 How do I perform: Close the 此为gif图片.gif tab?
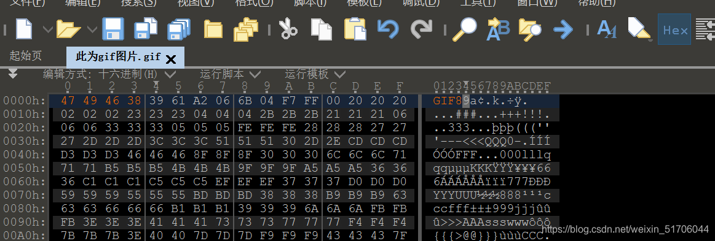(171, 59)
